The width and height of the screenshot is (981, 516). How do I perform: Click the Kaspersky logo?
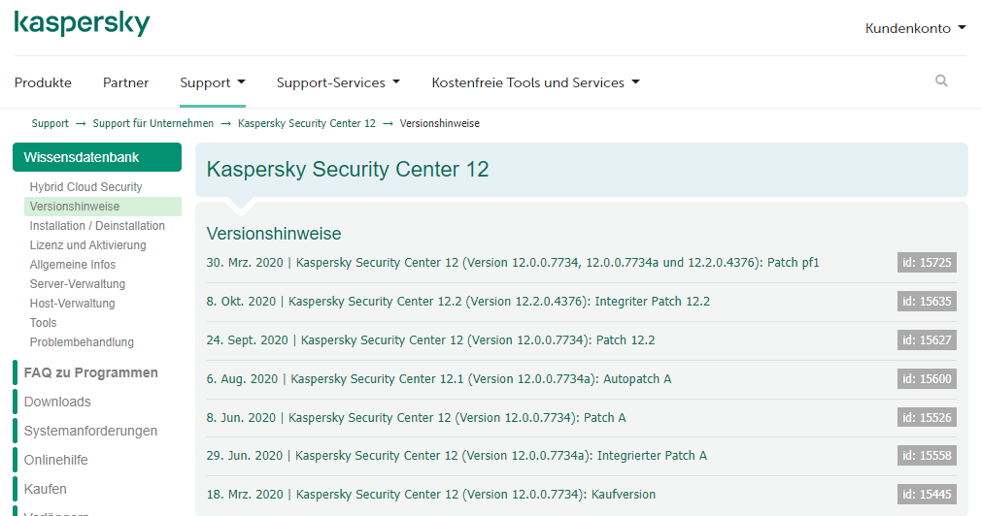(82, 24)
